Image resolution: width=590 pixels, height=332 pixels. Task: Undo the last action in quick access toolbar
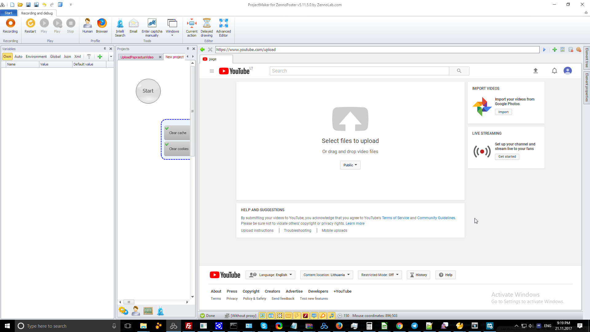pyautogui.click(x=44, y=5)
